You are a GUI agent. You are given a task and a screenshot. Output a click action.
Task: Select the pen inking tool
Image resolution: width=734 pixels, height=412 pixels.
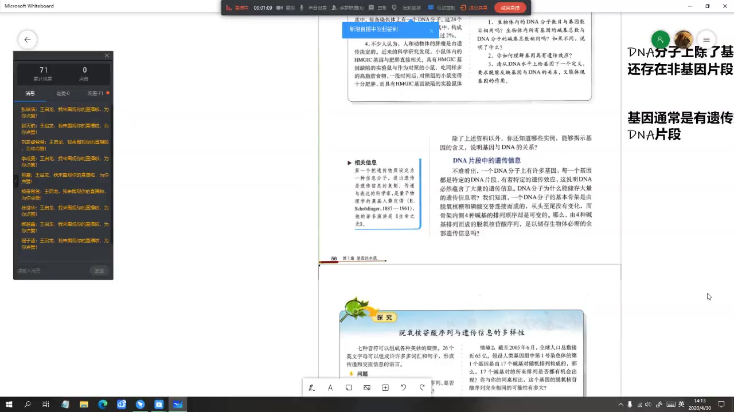point(311,387)
